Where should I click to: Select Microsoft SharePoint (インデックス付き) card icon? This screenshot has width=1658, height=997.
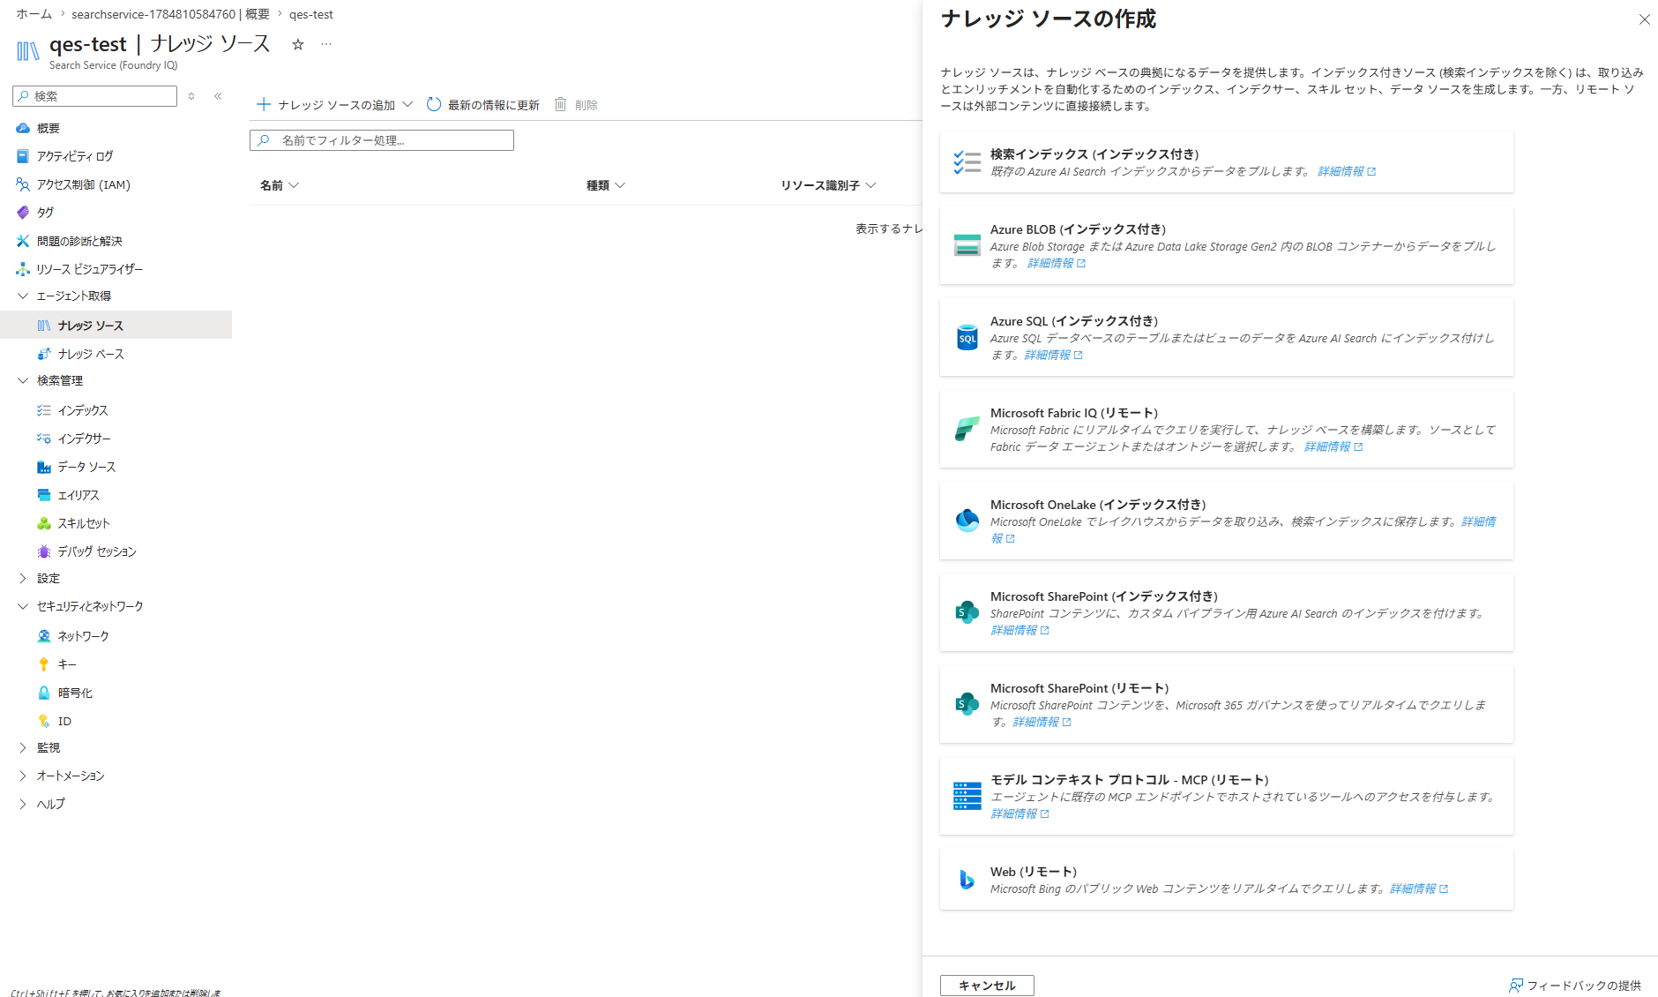point(967,612)
